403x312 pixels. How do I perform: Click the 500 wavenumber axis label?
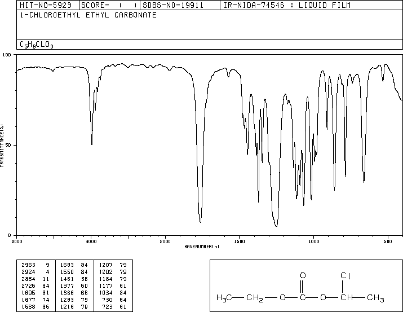coord(388,241)
